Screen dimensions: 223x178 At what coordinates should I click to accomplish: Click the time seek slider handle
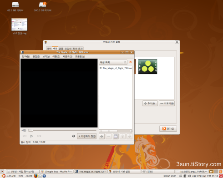point(30,130)
